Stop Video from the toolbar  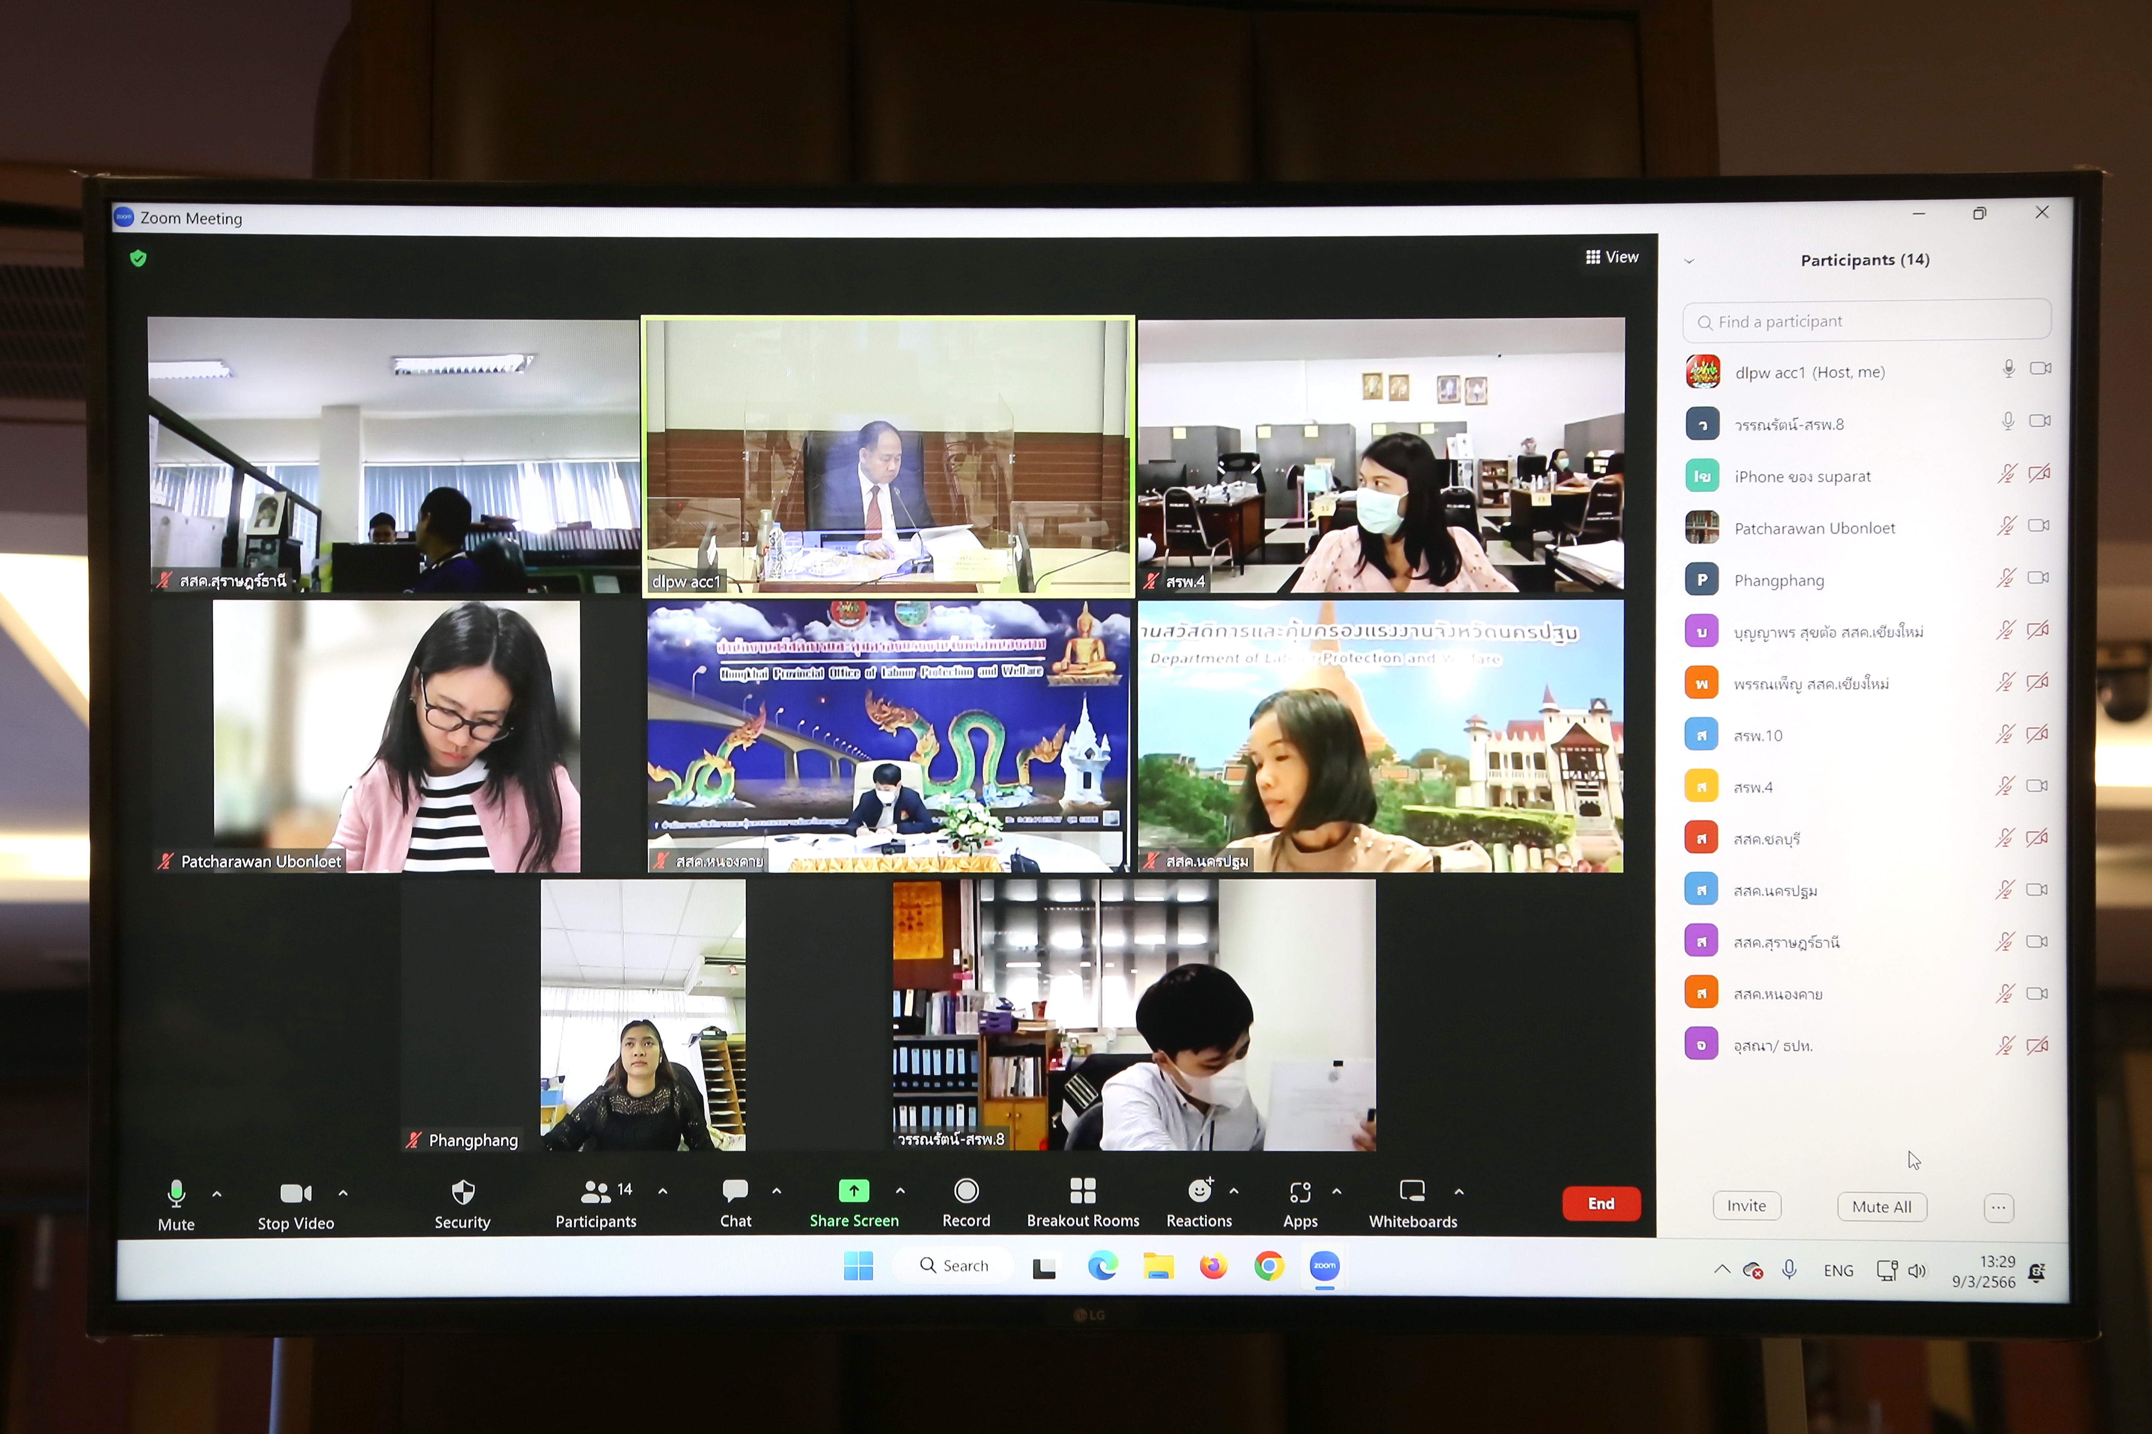point(295,1194)
